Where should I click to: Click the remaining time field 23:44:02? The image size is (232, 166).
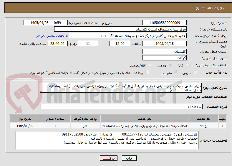[57, 43]
